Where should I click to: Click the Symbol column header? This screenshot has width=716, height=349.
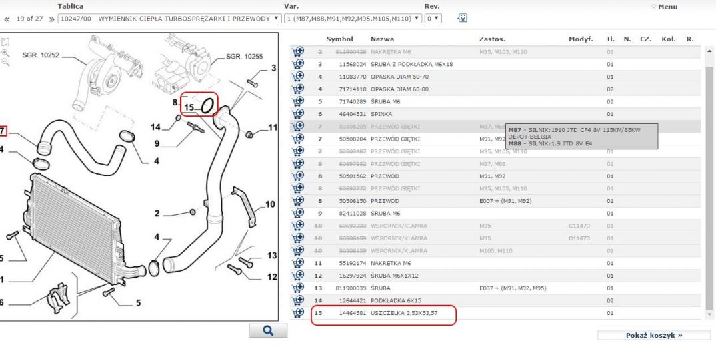click(x=339, y=39)
